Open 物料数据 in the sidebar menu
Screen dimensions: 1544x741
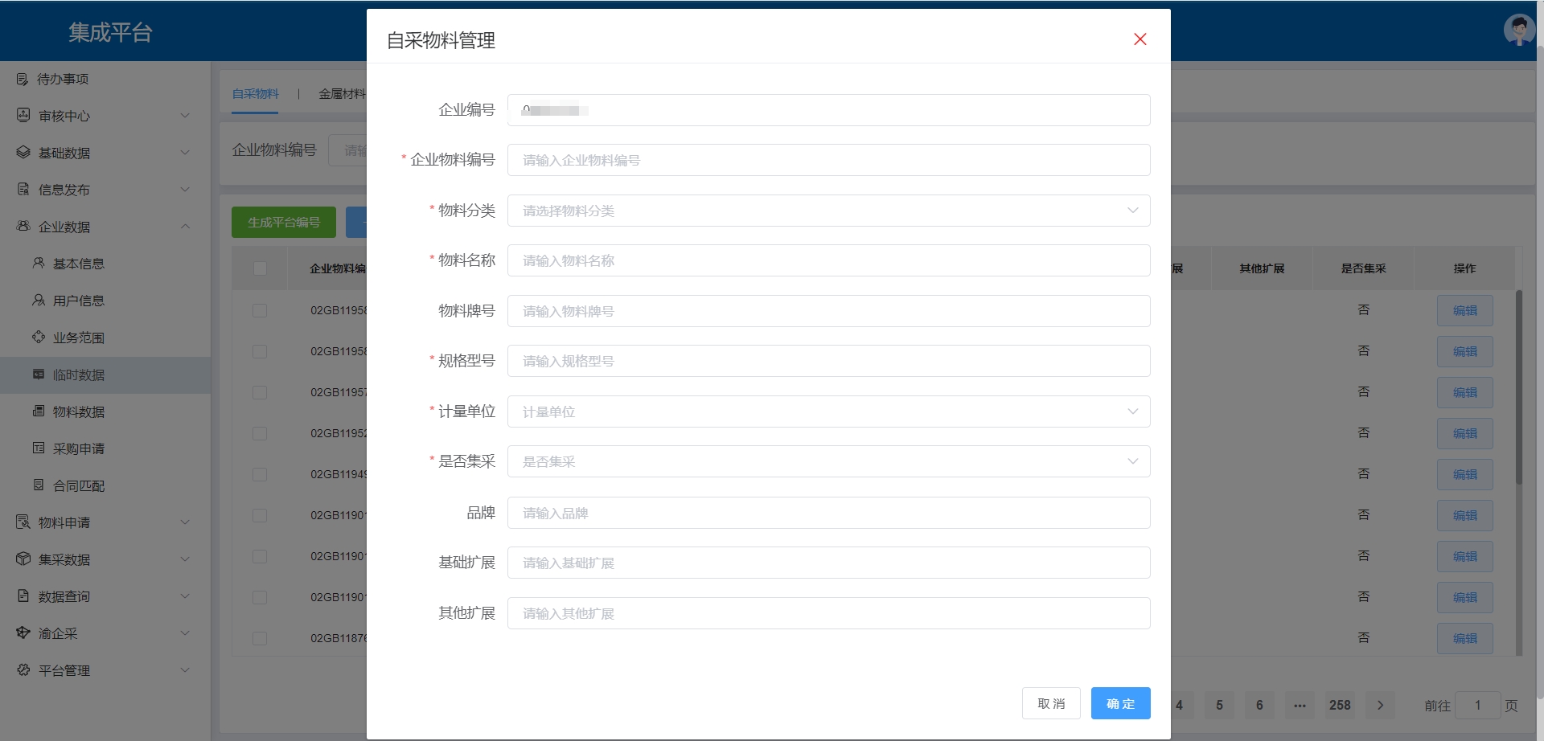pos(79,411)
